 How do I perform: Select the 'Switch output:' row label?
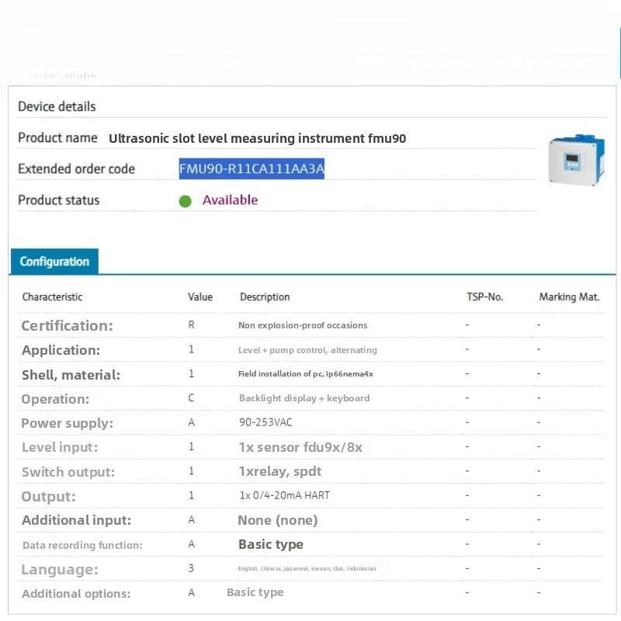tap(68, 472)
